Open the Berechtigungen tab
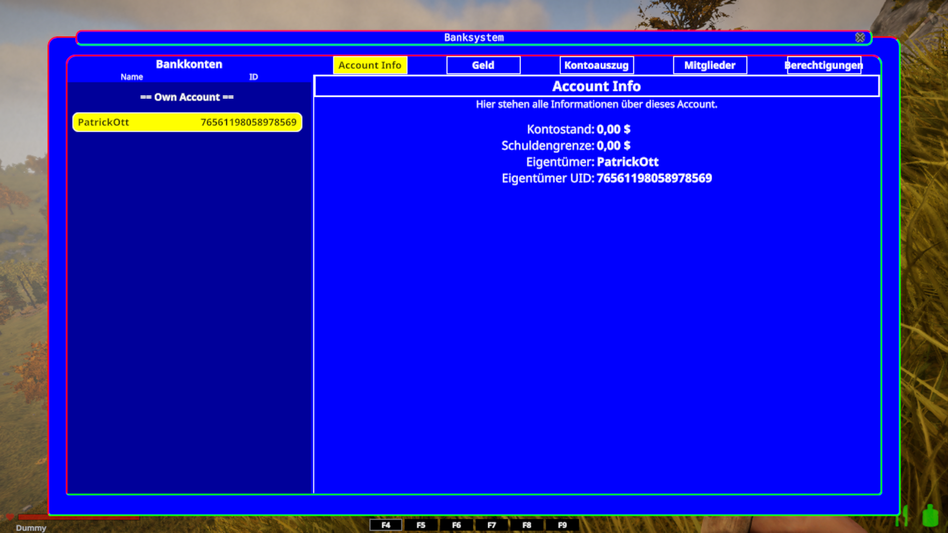Screen dimensions: 948x533 click(x=823, y=65)
